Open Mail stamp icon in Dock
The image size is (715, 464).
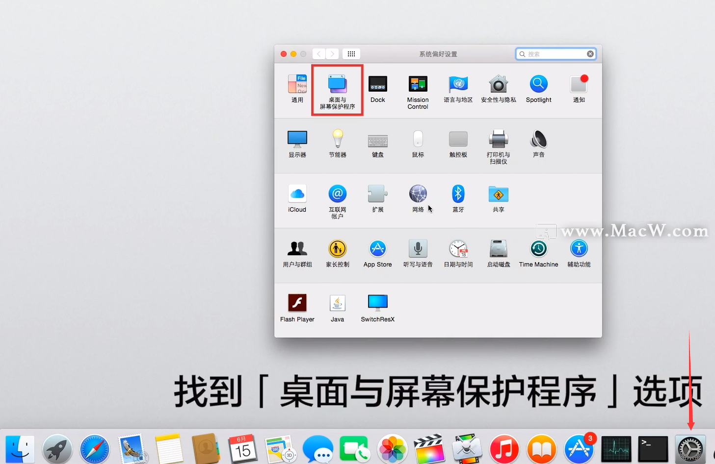coord(132,449)
